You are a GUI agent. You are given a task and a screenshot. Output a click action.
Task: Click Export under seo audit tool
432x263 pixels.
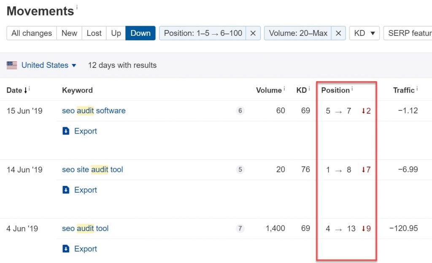(82, 249)
